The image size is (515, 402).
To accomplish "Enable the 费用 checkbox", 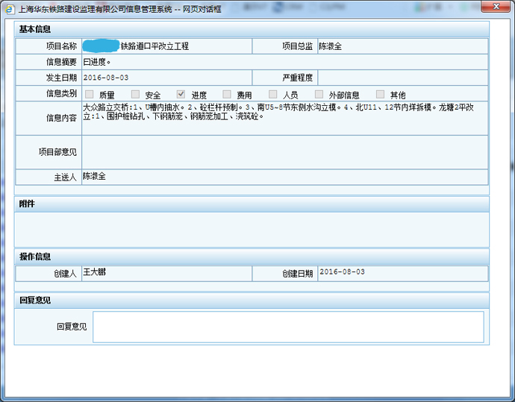I will tap(228, 95).
